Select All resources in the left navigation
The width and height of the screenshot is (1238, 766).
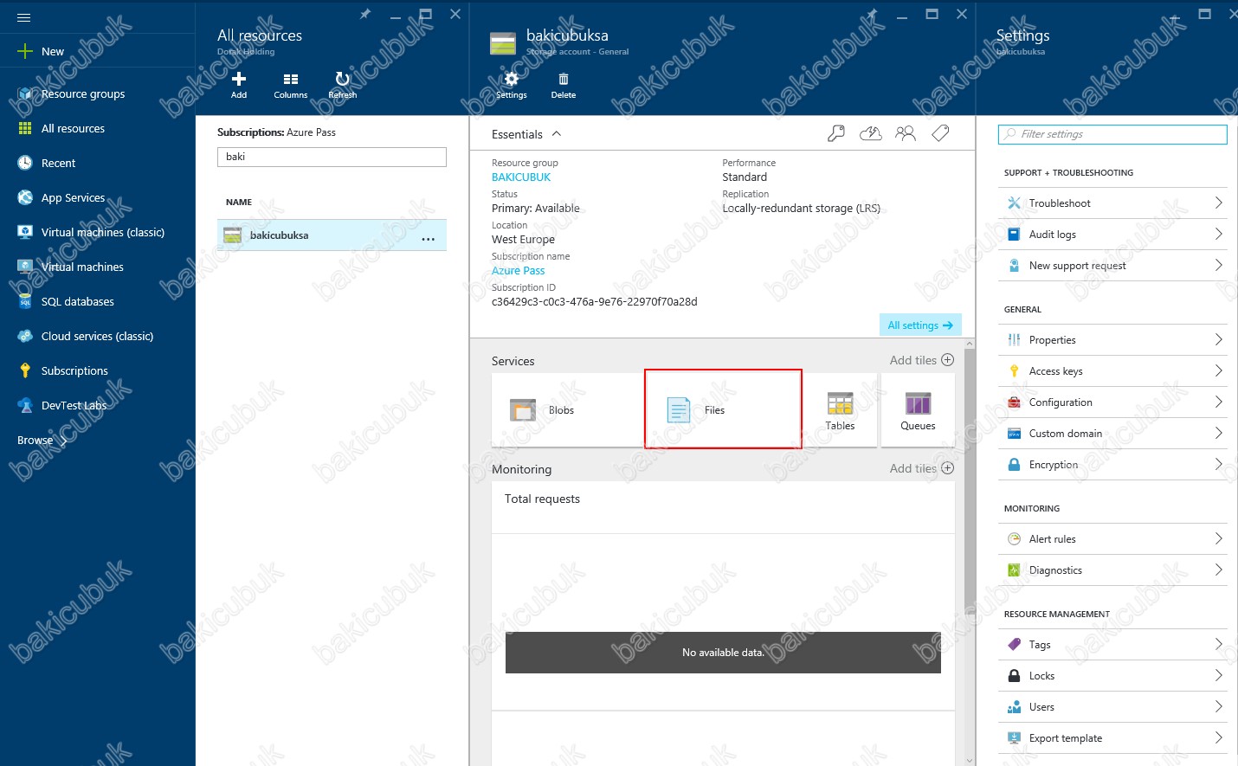73,128
